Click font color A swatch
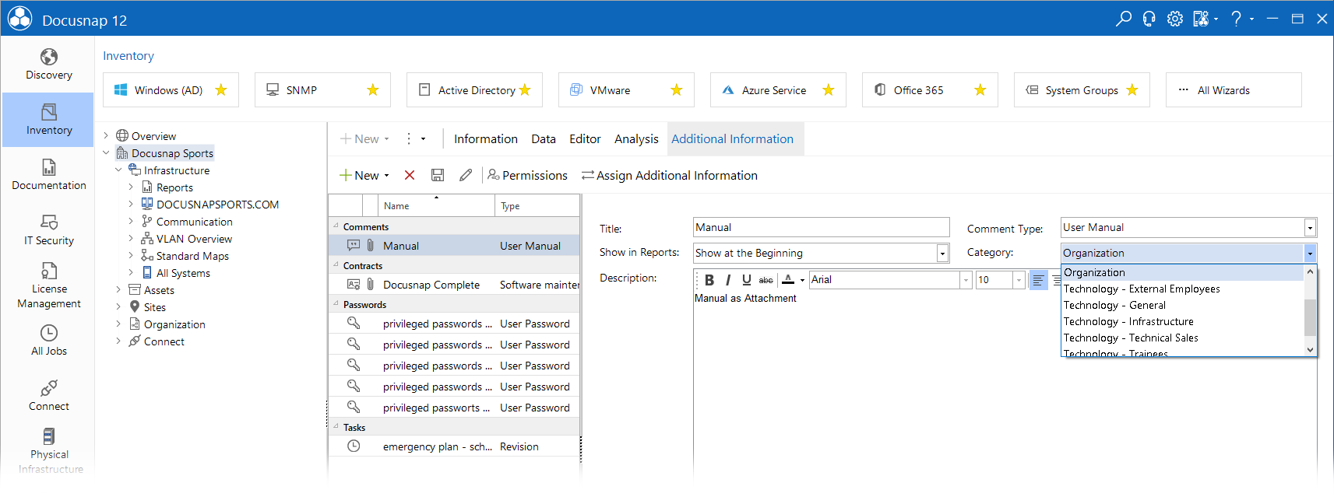 tap(788, 280)
